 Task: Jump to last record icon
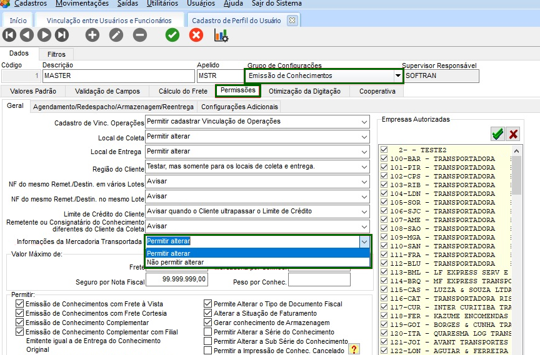coord(62,35)
